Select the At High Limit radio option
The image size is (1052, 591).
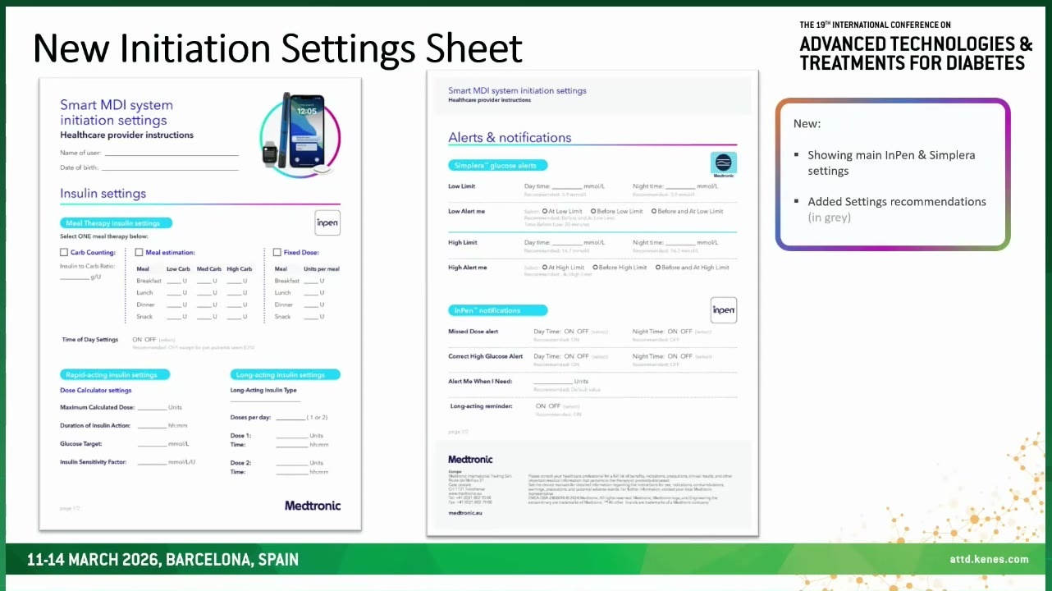coord(545,268)
